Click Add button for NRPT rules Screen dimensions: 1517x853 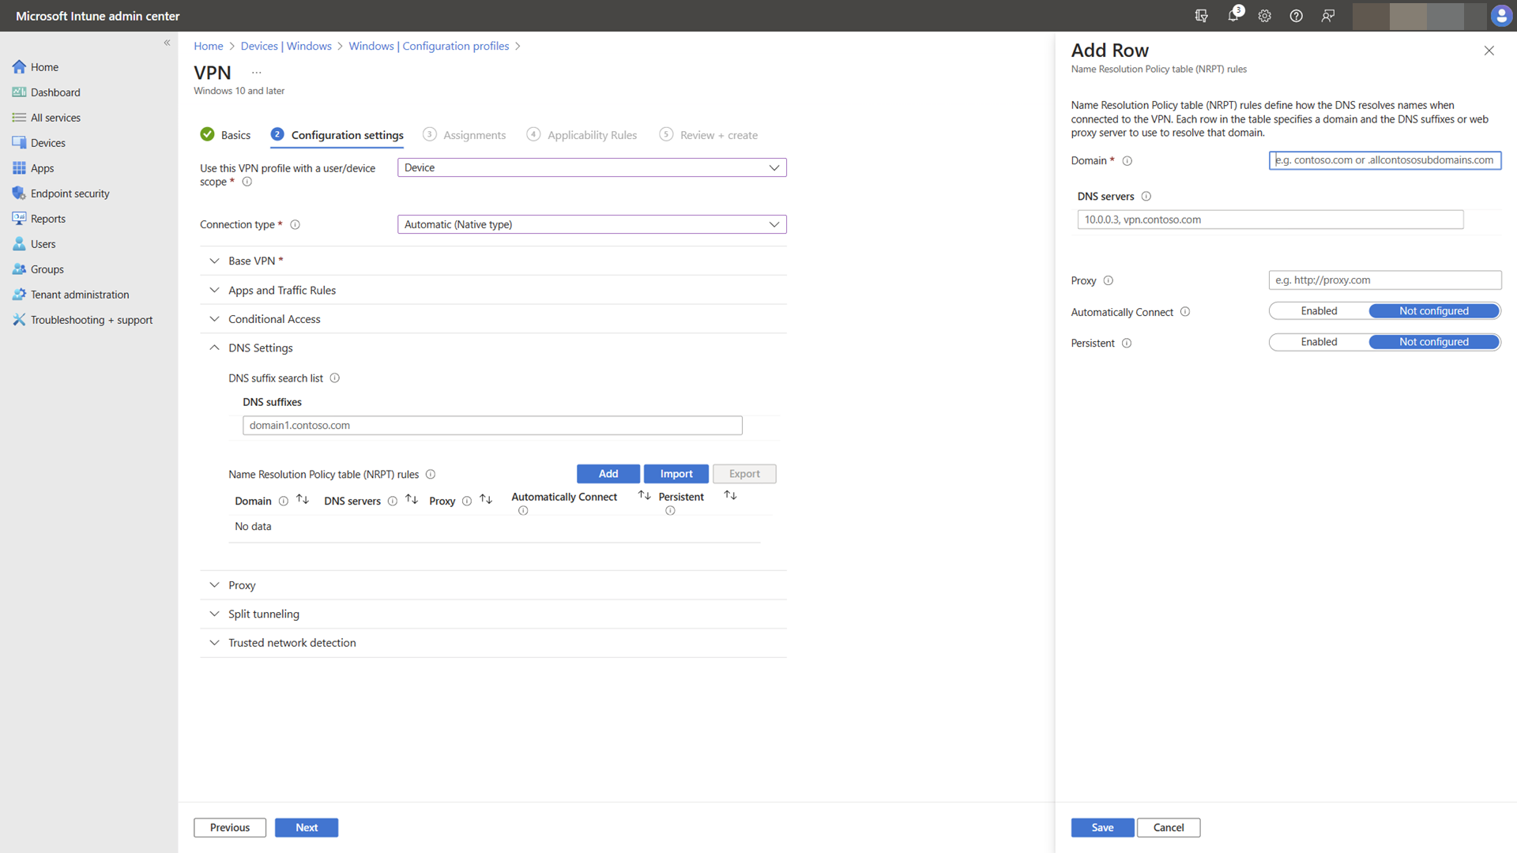[608, 474]
